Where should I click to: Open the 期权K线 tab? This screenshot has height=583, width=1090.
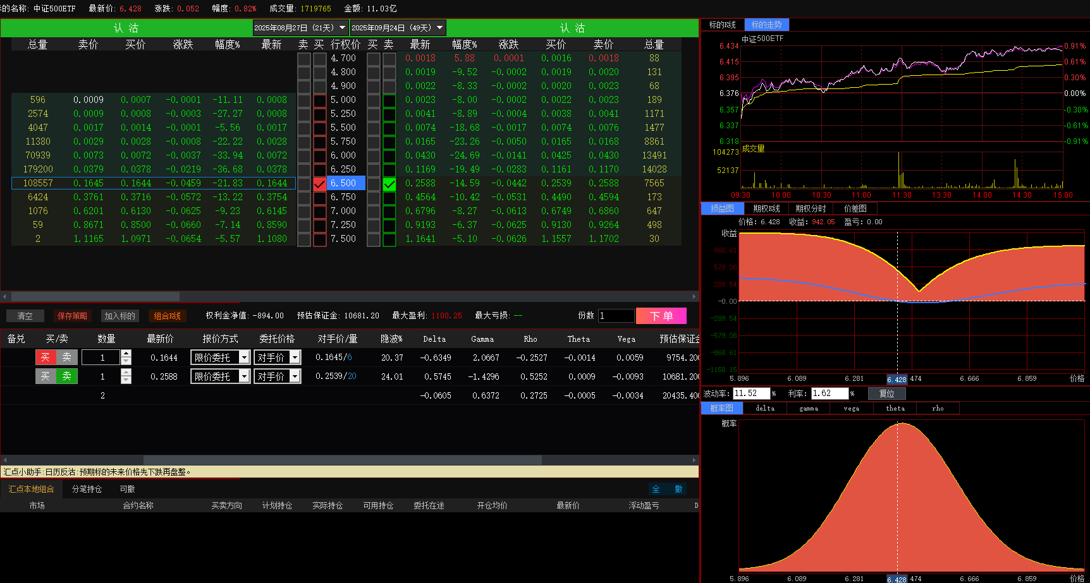pyautogui.click(x=766, y=208)
